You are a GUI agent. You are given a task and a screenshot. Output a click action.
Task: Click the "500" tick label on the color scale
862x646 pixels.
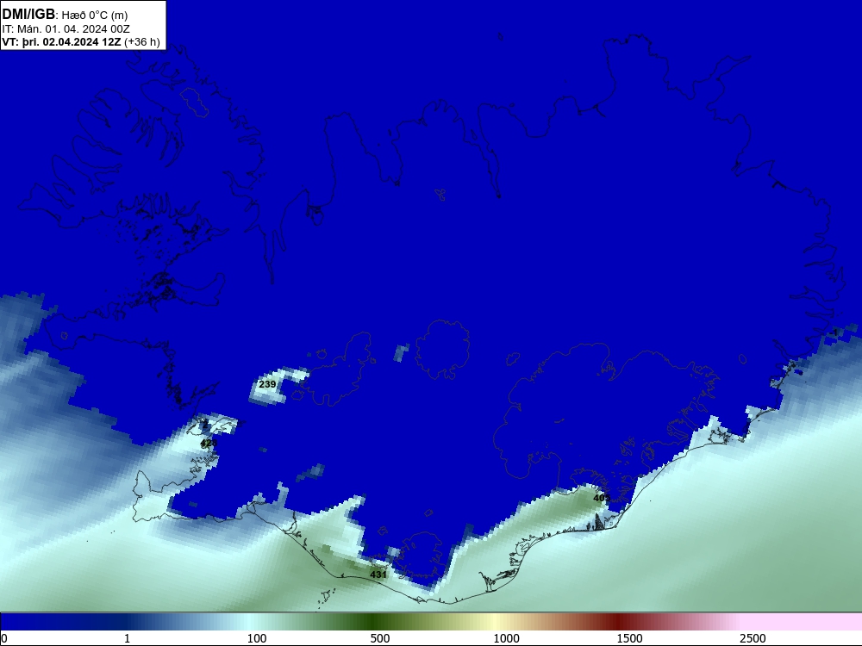pos(380,638)
